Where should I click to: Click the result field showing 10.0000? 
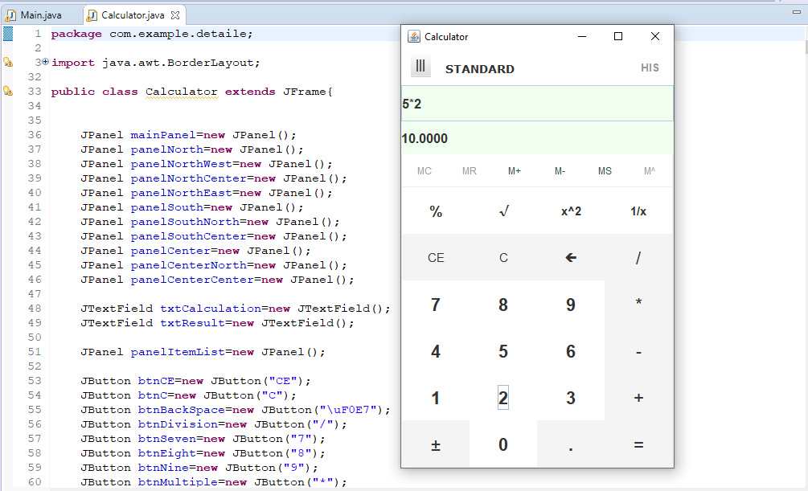click(x=537, y=138)
